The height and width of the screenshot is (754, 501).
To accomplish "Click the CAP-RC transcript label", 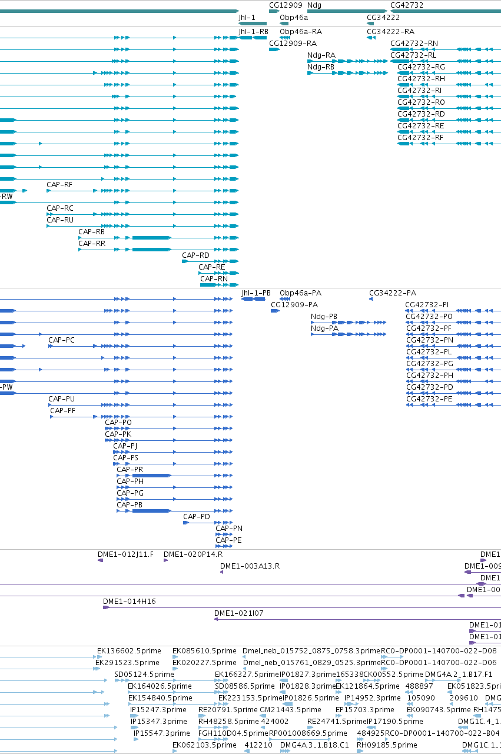I will (x=60, y=208).
